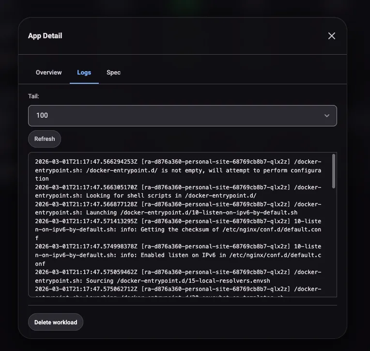Close the App Detail dialog
This screenshot has width=370, height=351.
click(x=331, y=36)
